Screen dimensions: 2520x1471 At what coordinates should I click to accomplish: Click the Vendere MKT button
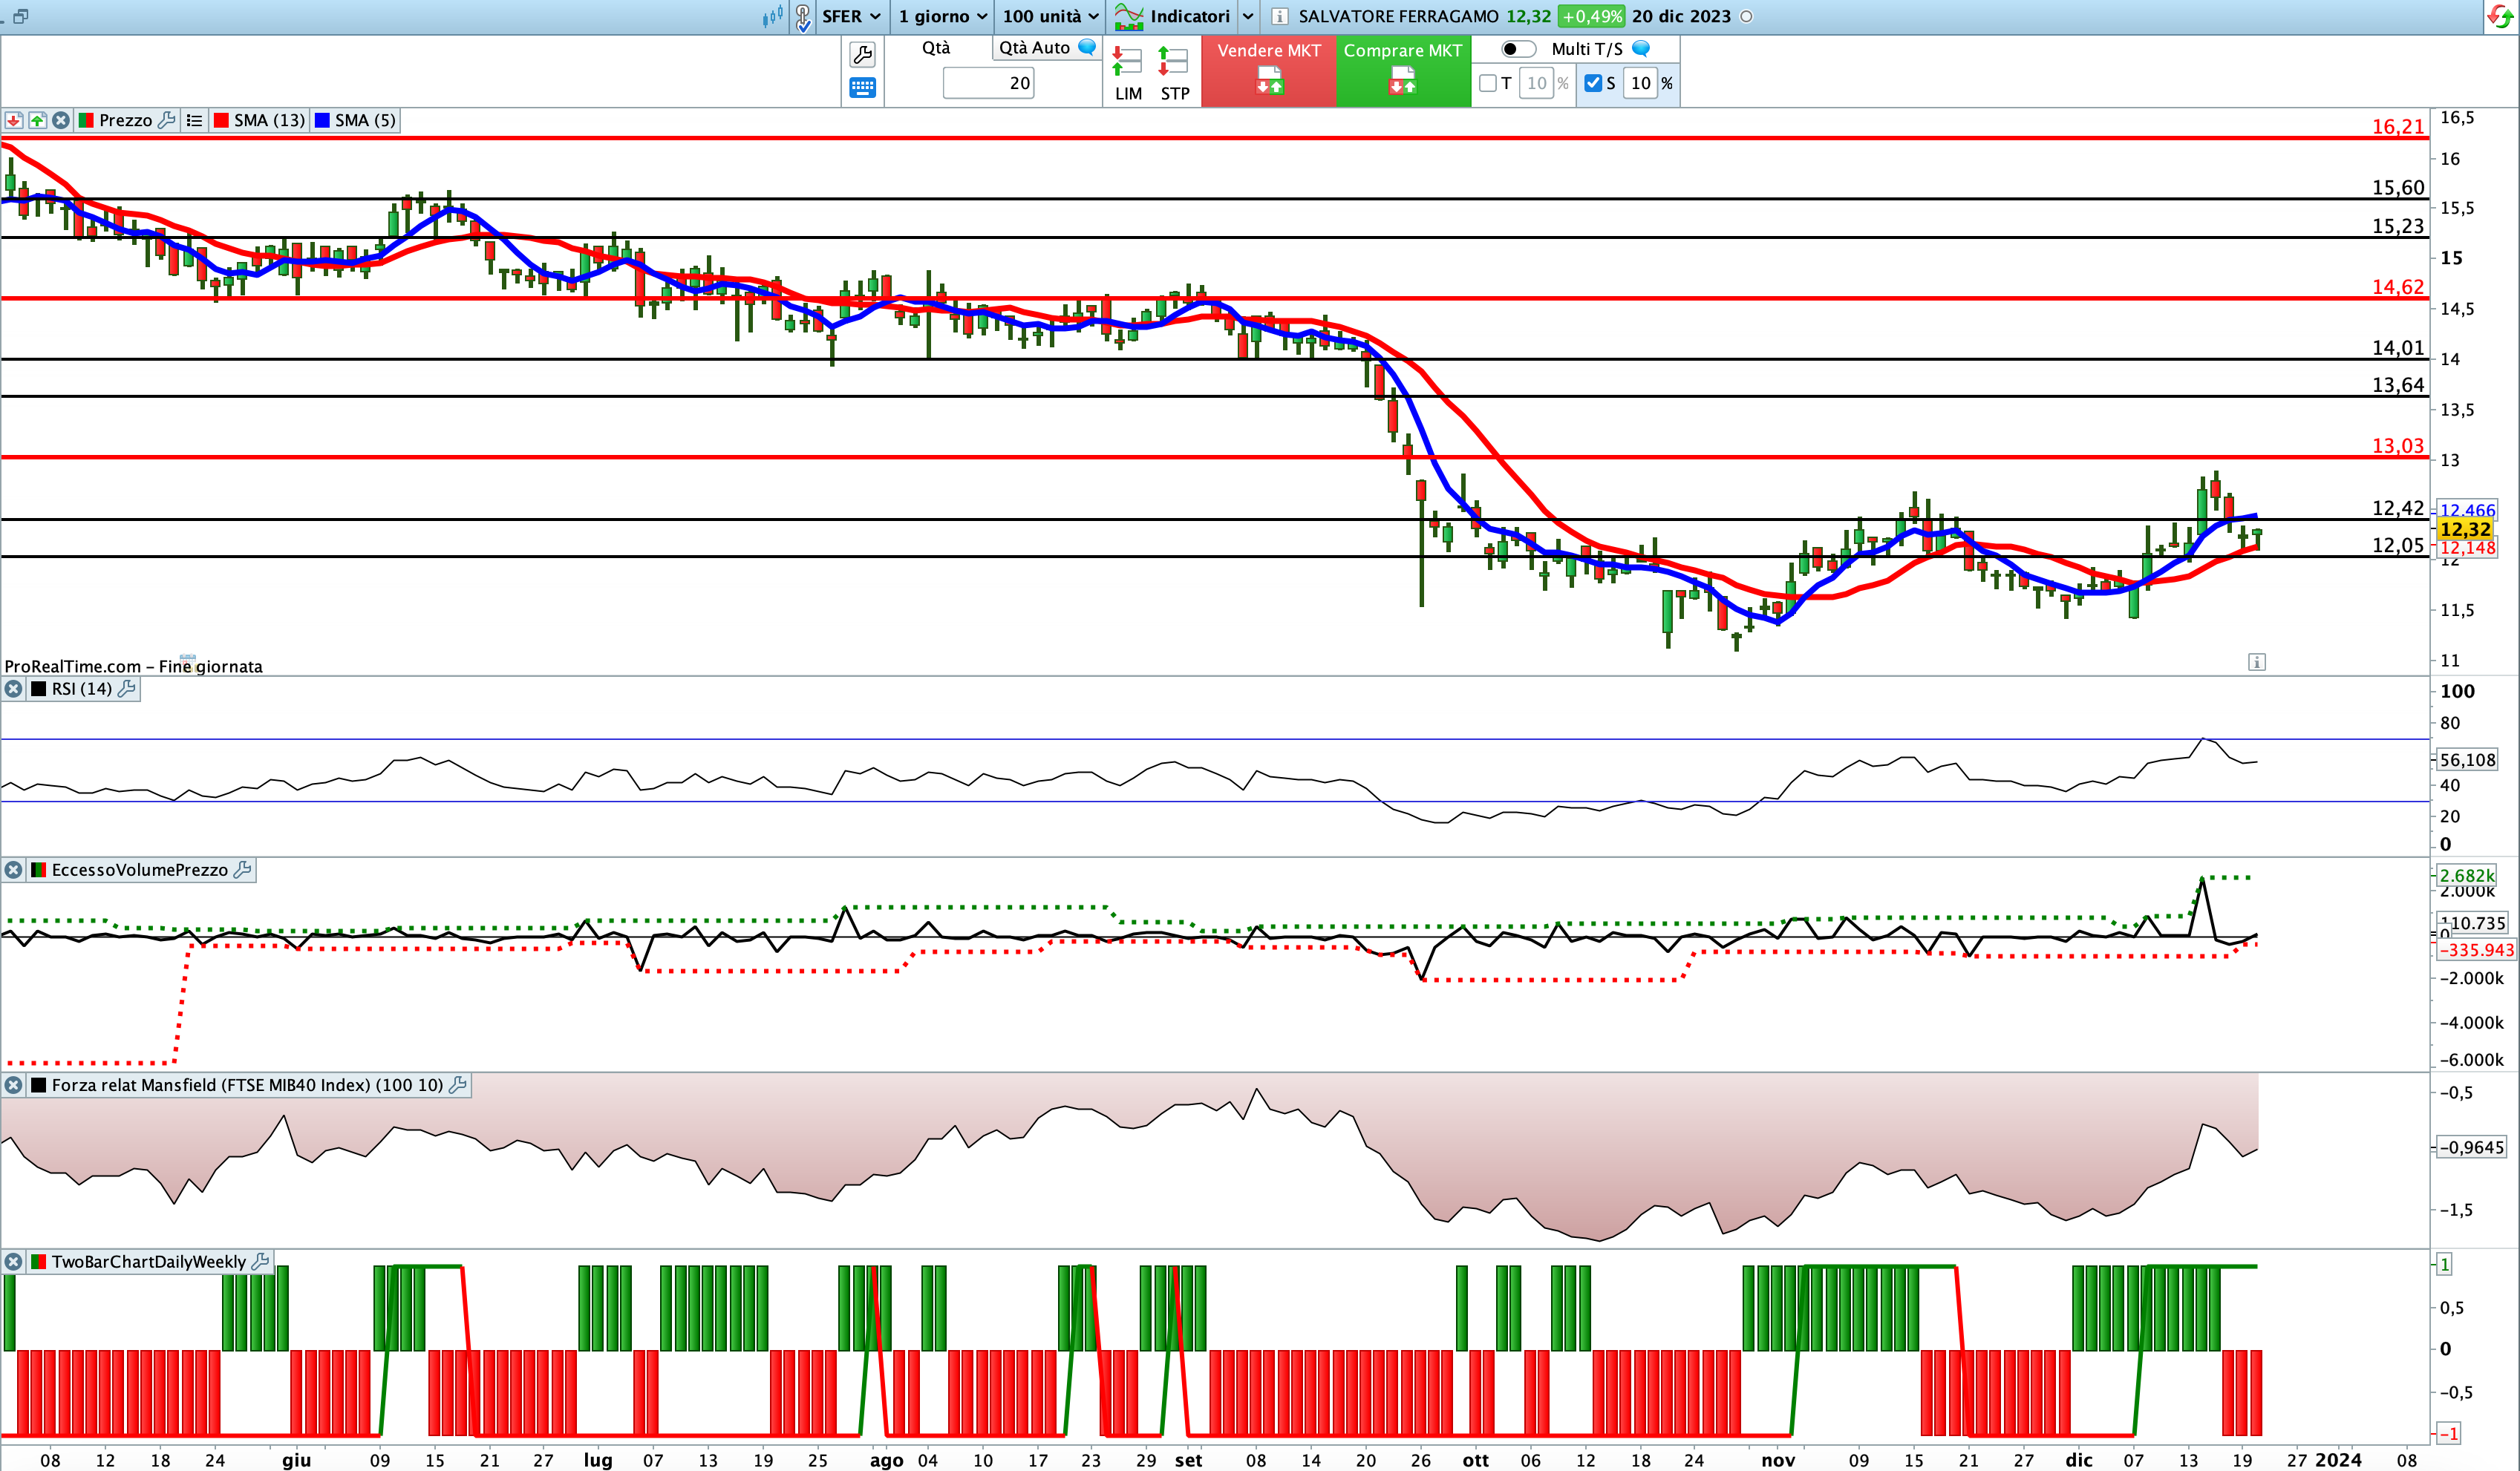point(1269,71)
